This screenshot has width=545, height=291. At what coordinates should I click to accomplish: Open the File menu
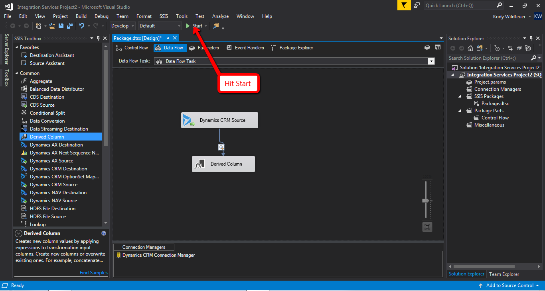click(8, 16)
